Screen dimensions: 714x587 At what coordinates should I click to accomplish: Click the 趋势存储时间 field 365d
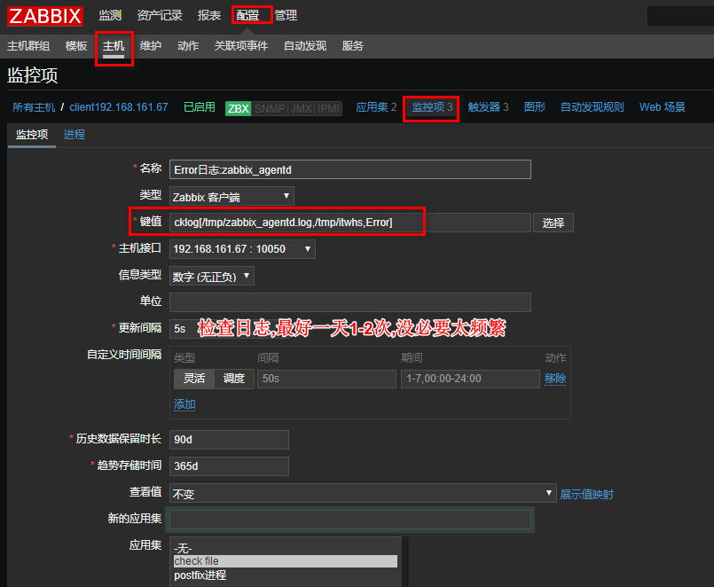(229, 466)
